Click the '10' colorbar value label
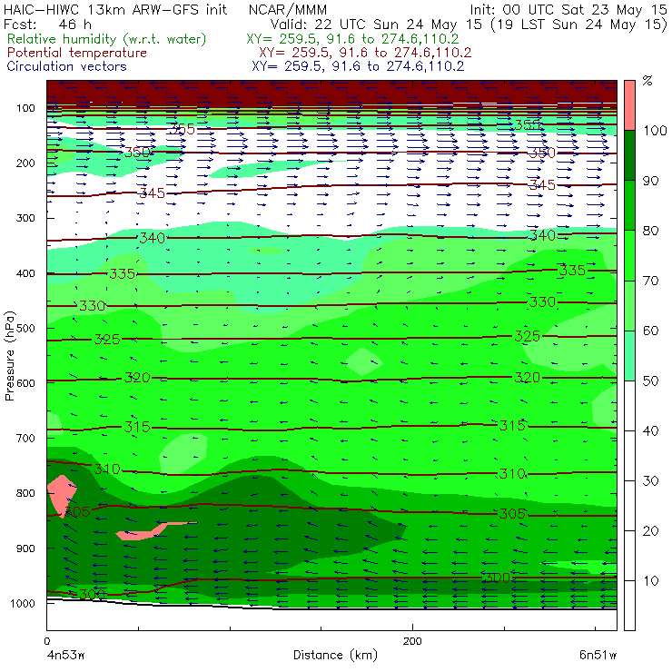Image resolution: width=672 pixels, height=672 pixels. click(x=651, y=581)
